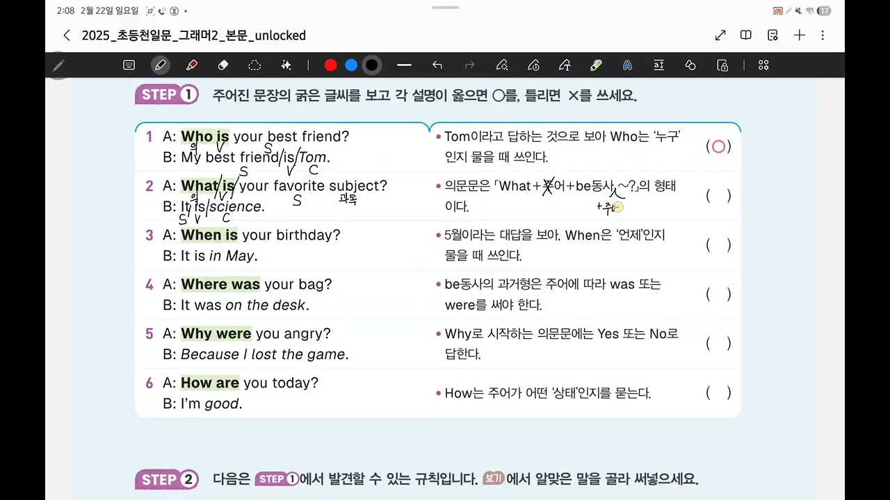Select the Lasso selection tool

(x=254, y=65)
